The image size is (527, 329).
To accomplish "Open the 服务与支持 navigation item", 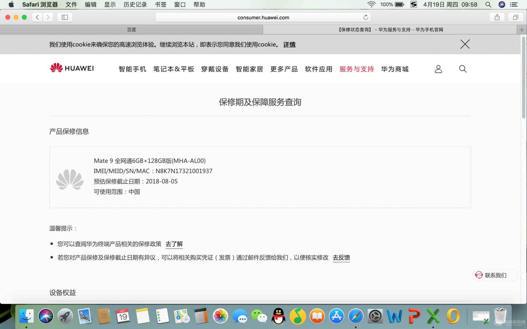I will (x=357, y=69).
